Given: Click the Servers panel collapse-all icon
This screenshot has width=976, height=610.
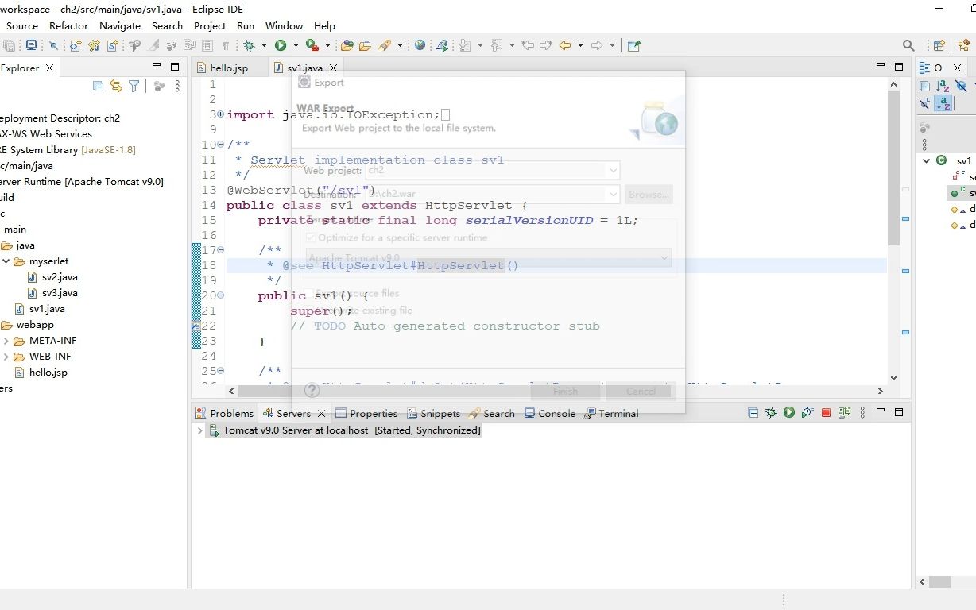Looking at the screenshot, I should click(753, 413).
